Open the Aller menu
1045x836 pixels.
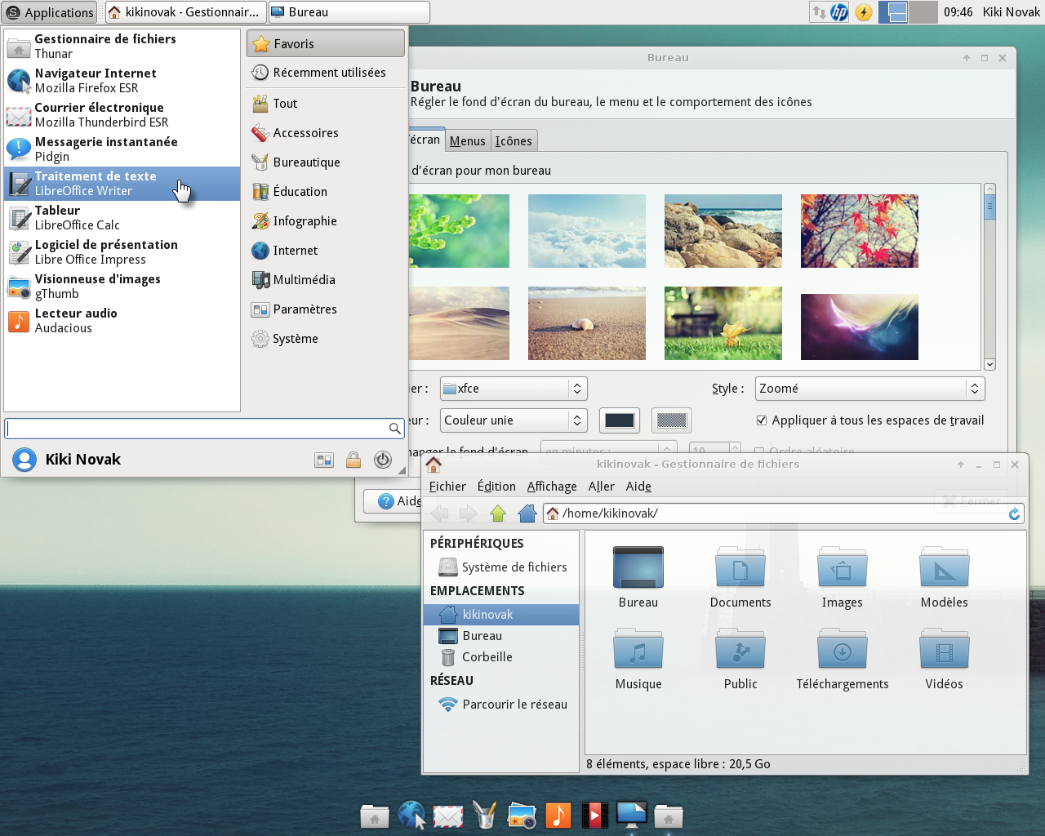pyautogui.click(x=602, y=487)
